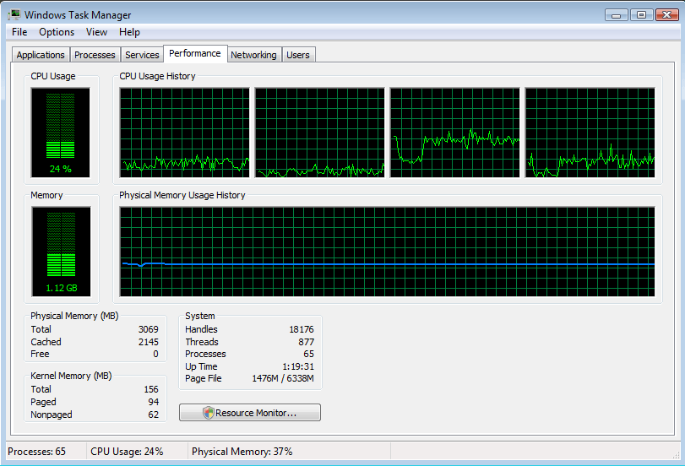Click the Paged value 94
Viewport: 685px width, 466px height.
click(154, 402)
